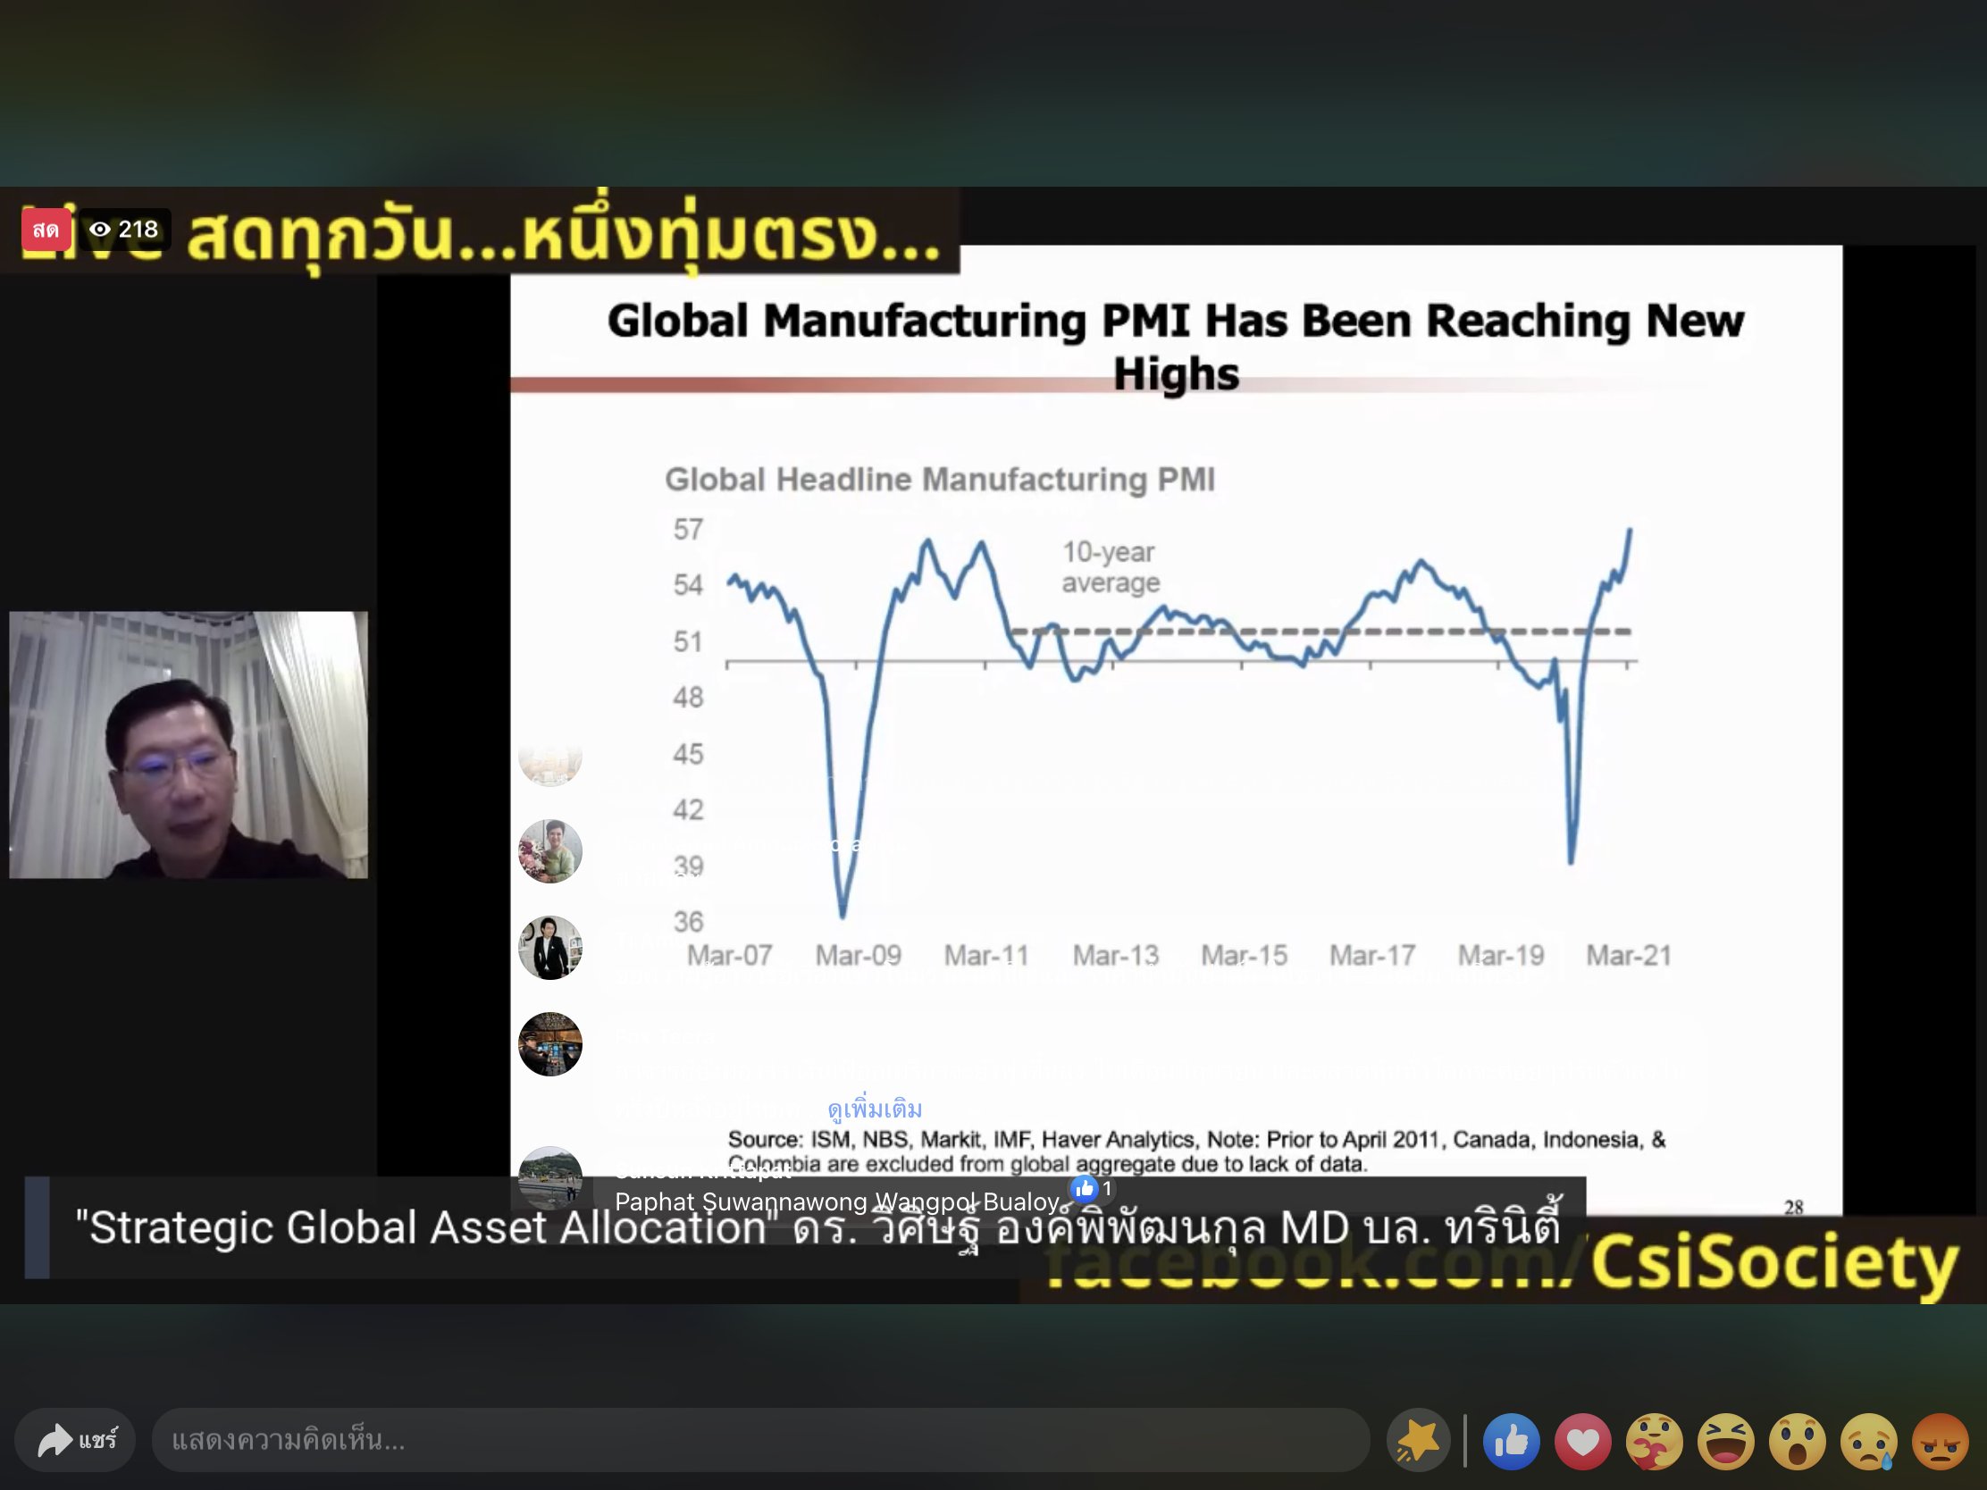The image size is (1987, 1490).
Task: Click the video description title text
Action: click(x=817, y=1227)
